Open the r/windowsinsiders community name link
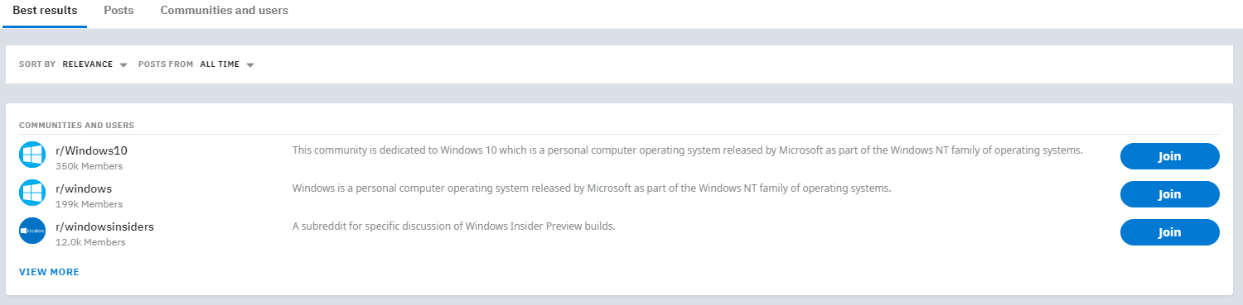Screen dimensions: 1243x305 pos(104,226)
